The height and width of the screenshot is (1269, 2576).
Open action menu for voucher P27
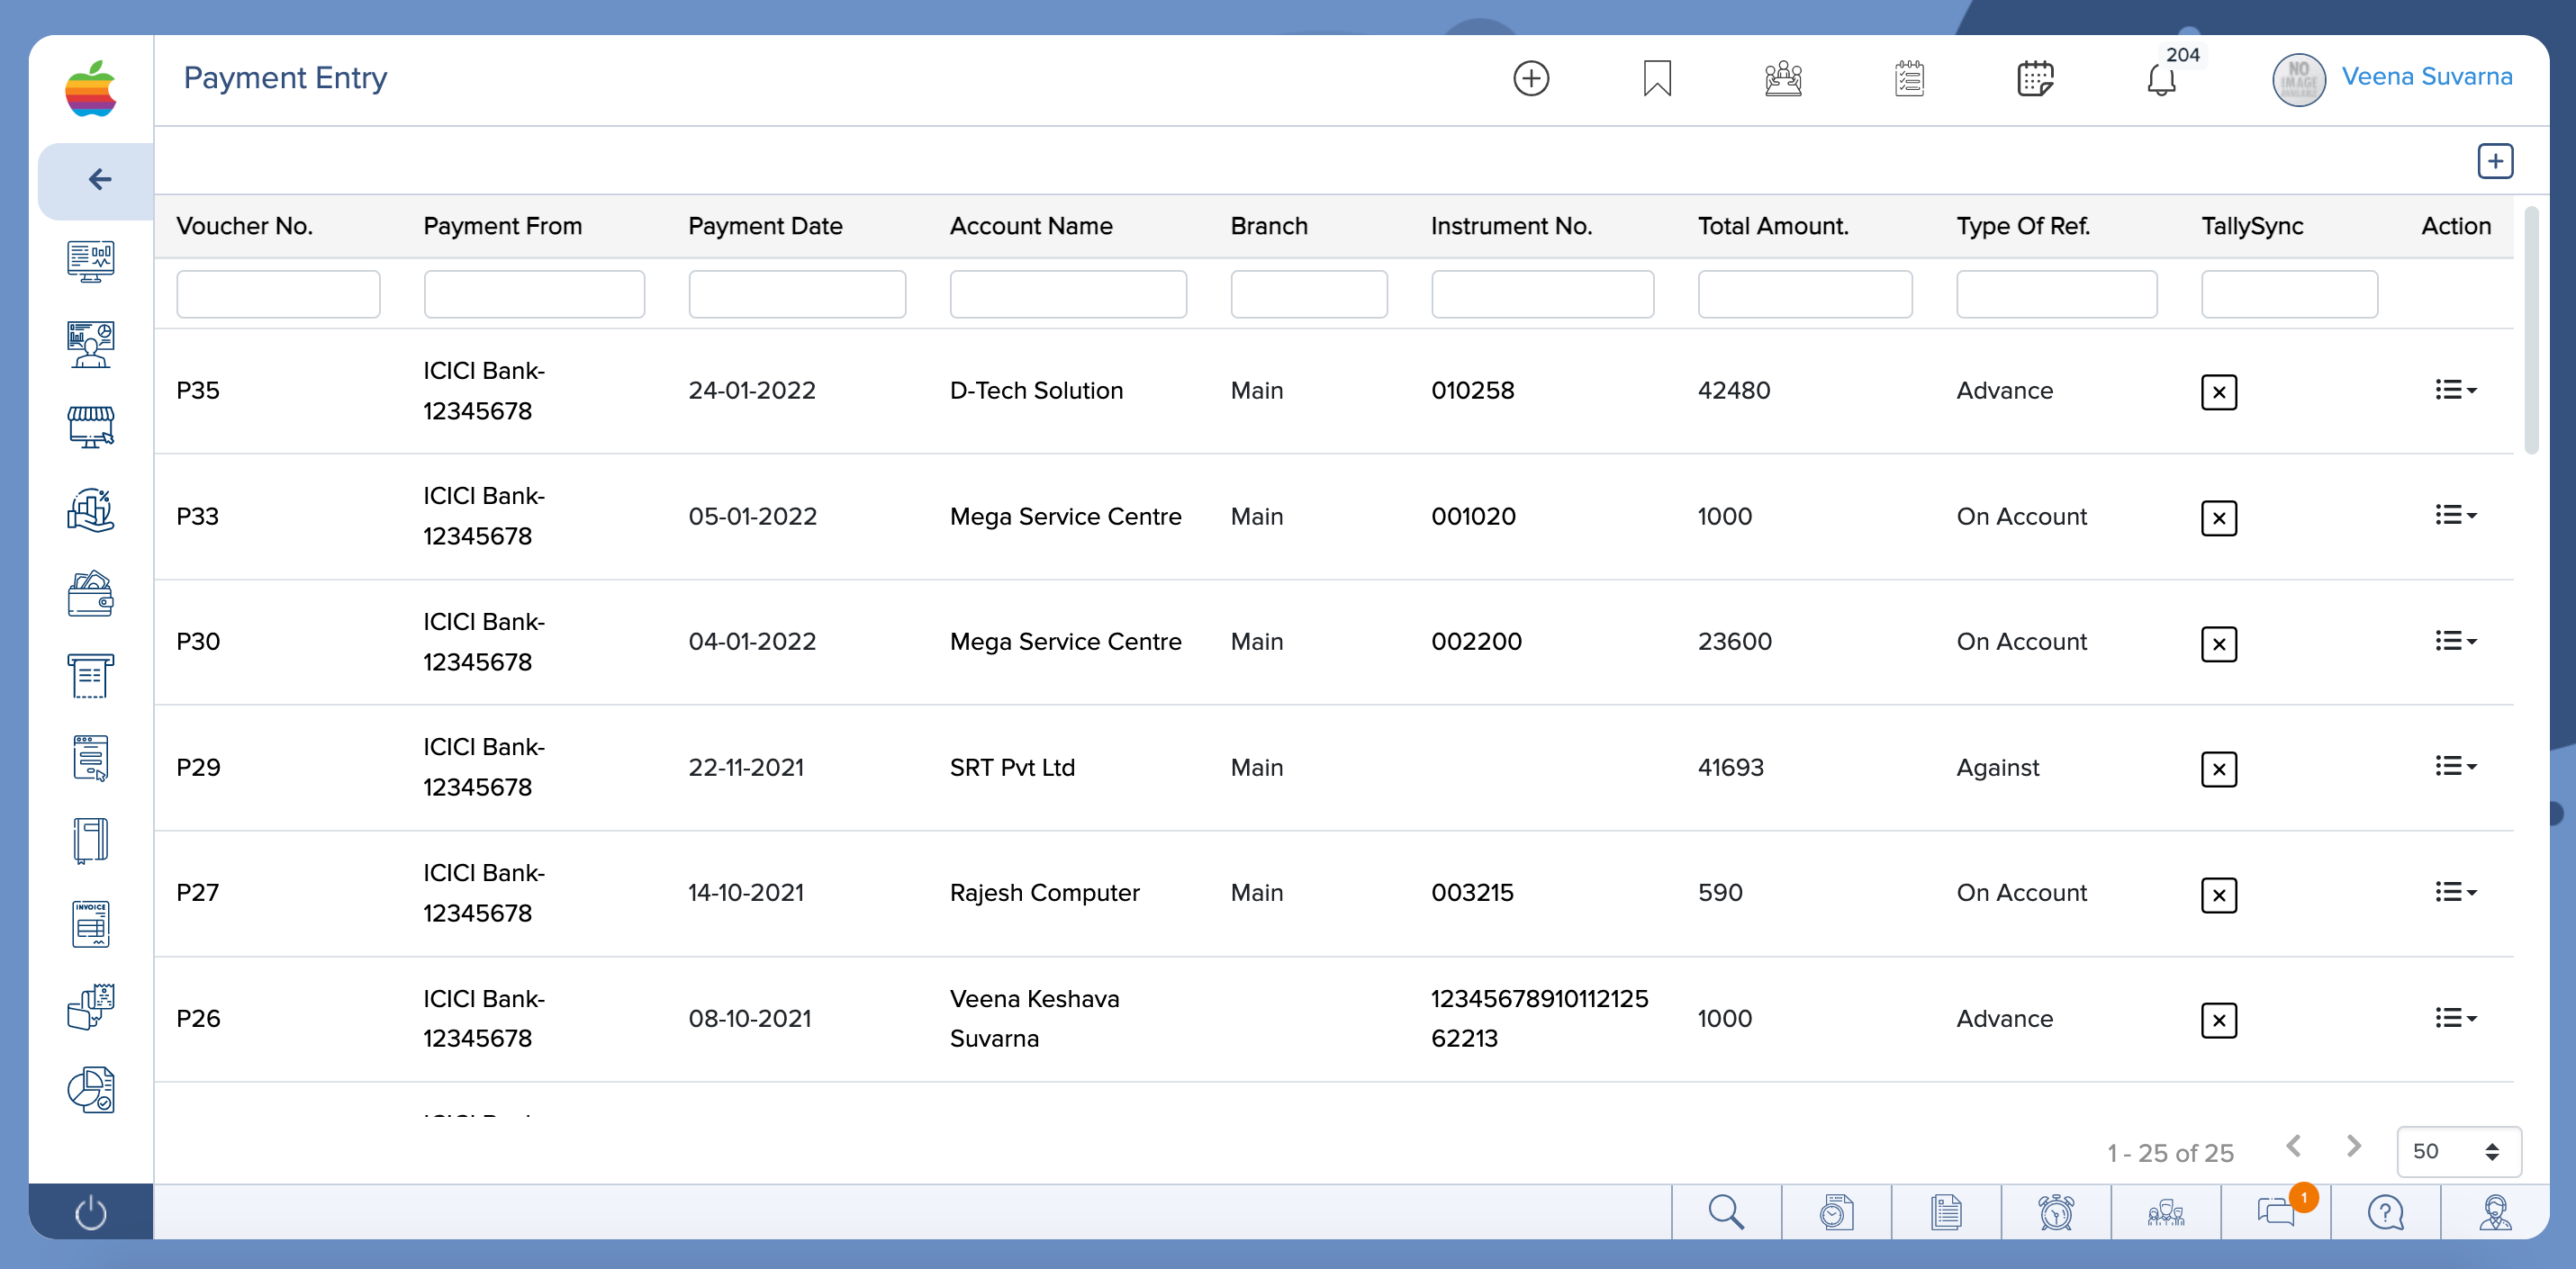pos(2455,892)
